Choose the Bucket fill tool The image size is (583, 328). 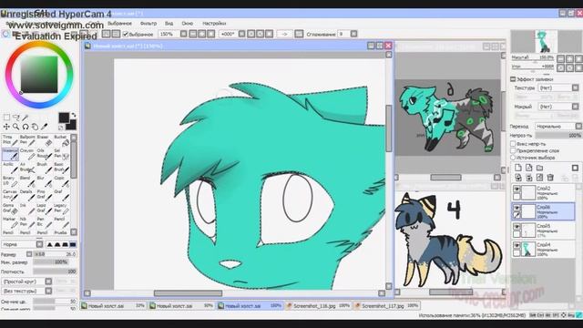pos(63,140)
